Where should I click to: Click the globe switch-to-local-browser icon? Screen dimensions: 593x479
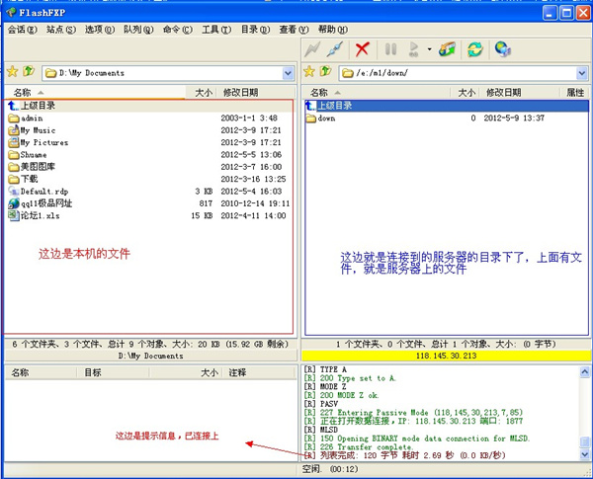coord(503,48)
